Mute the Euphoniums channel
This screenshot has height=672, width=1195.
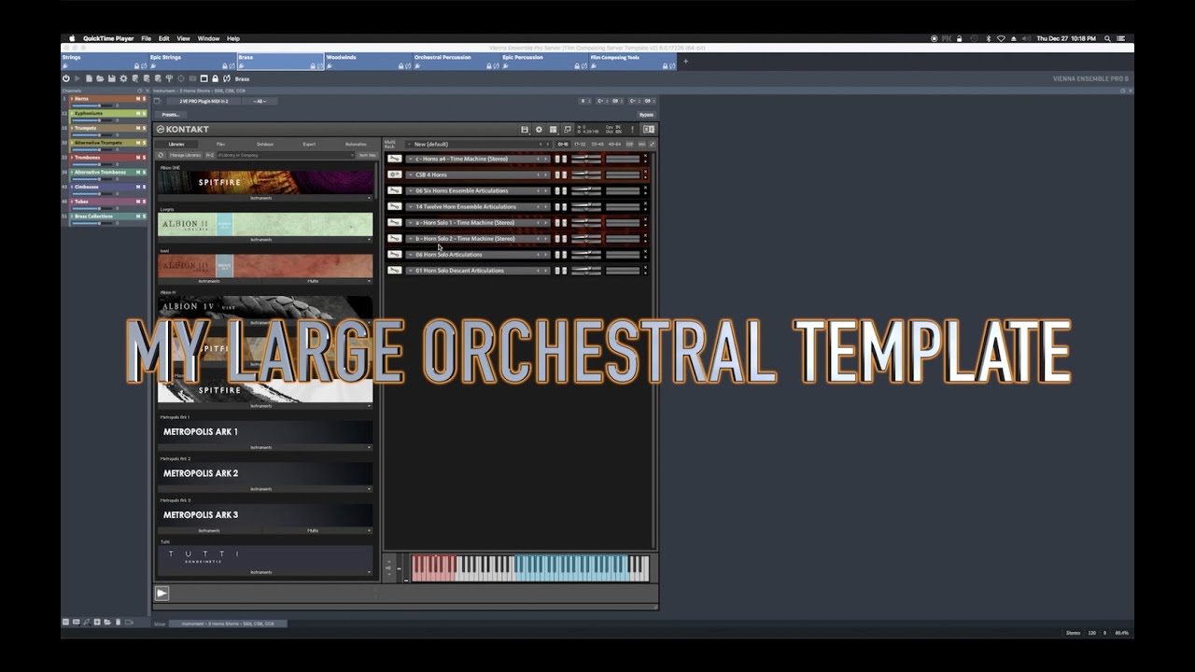(x=138, y=113)
